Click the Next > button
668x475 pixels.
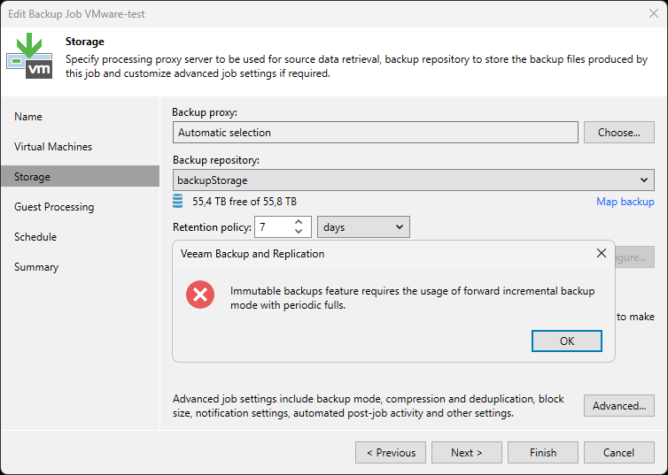tap(467, 453)
